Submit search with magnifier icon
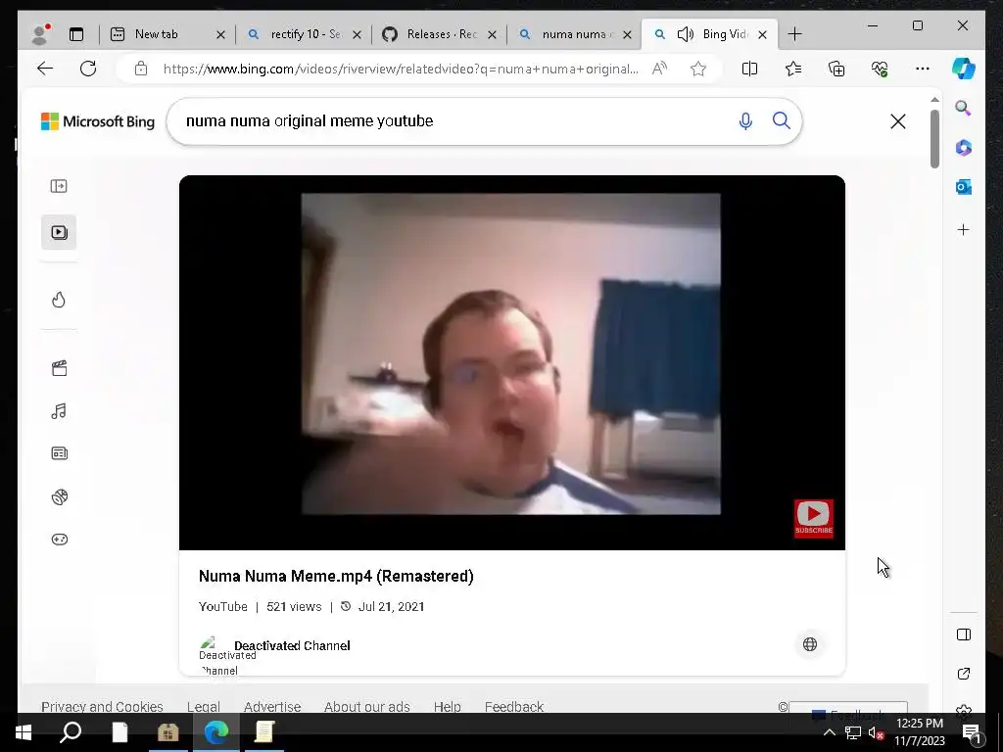Image resolution: width=1003 pixels, height=752 pixels. pos(781,120)
